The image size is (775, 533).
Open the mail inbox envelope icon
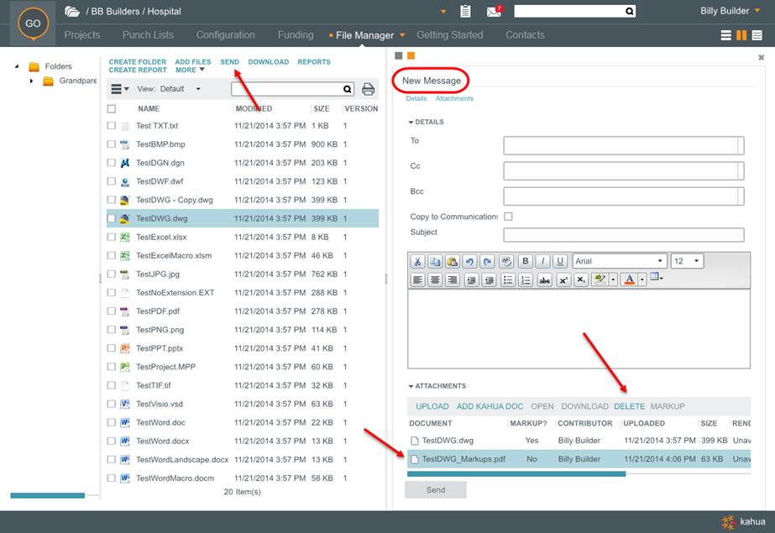(494, 12)
